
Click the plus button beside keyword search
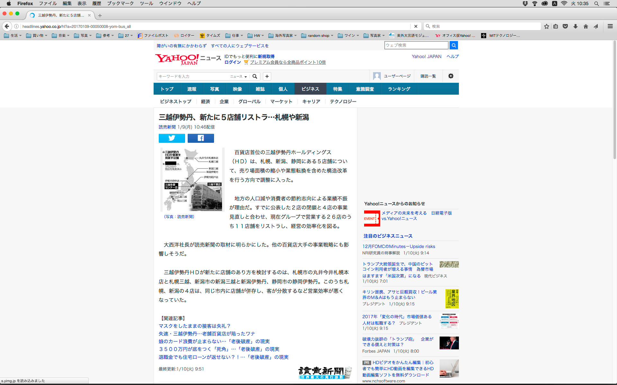(267, 76)
